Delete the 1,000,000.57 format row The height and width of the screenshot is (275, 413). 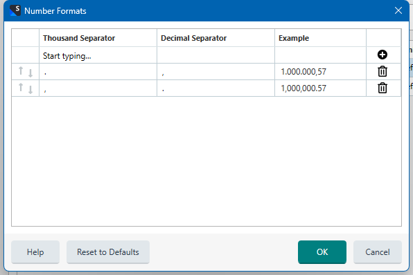(x=383, y=88)
